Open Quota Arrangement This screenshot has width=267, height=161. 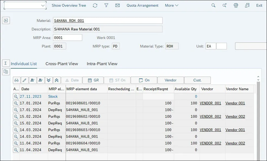142,5
